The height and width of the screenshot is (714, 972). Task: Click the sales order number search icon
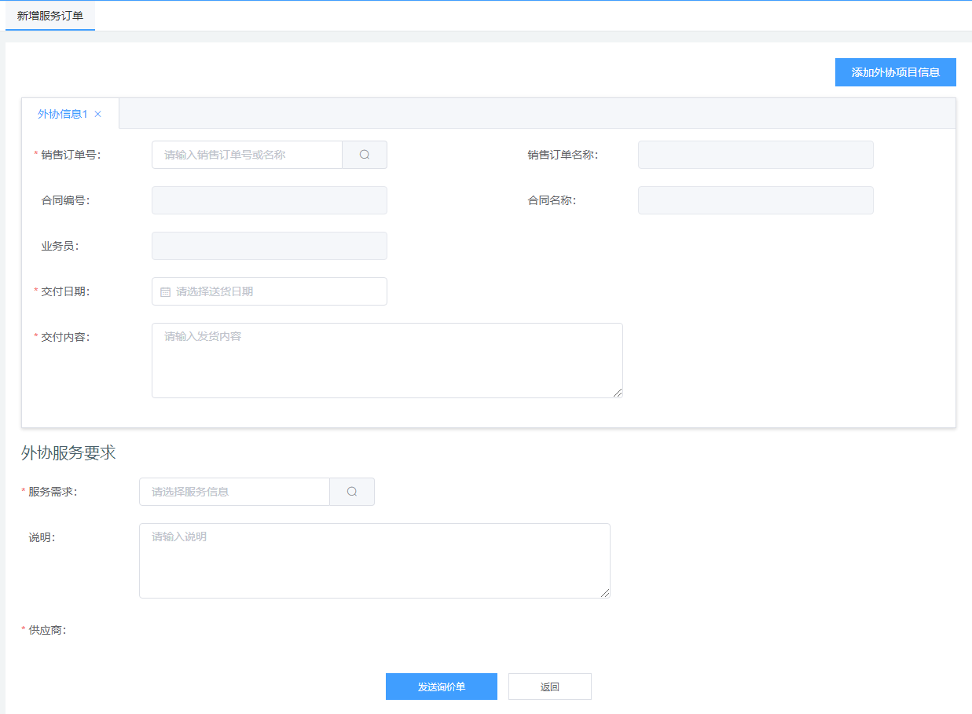[x=365, y=155]
